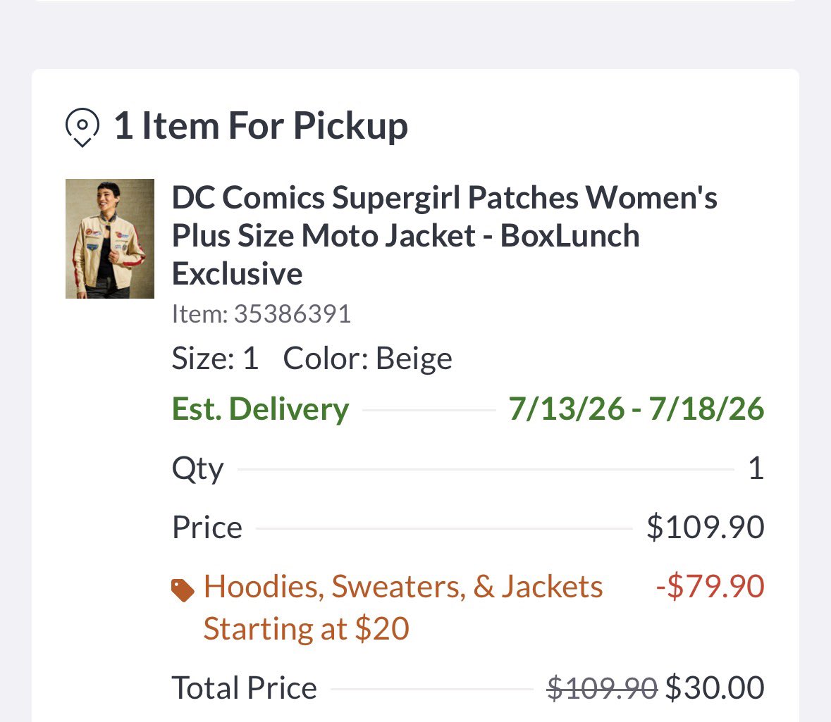The height and width of the screenshot is (722, 831).
Task: Click the orange promo tag icon
Action: click(x=183, y=590)
